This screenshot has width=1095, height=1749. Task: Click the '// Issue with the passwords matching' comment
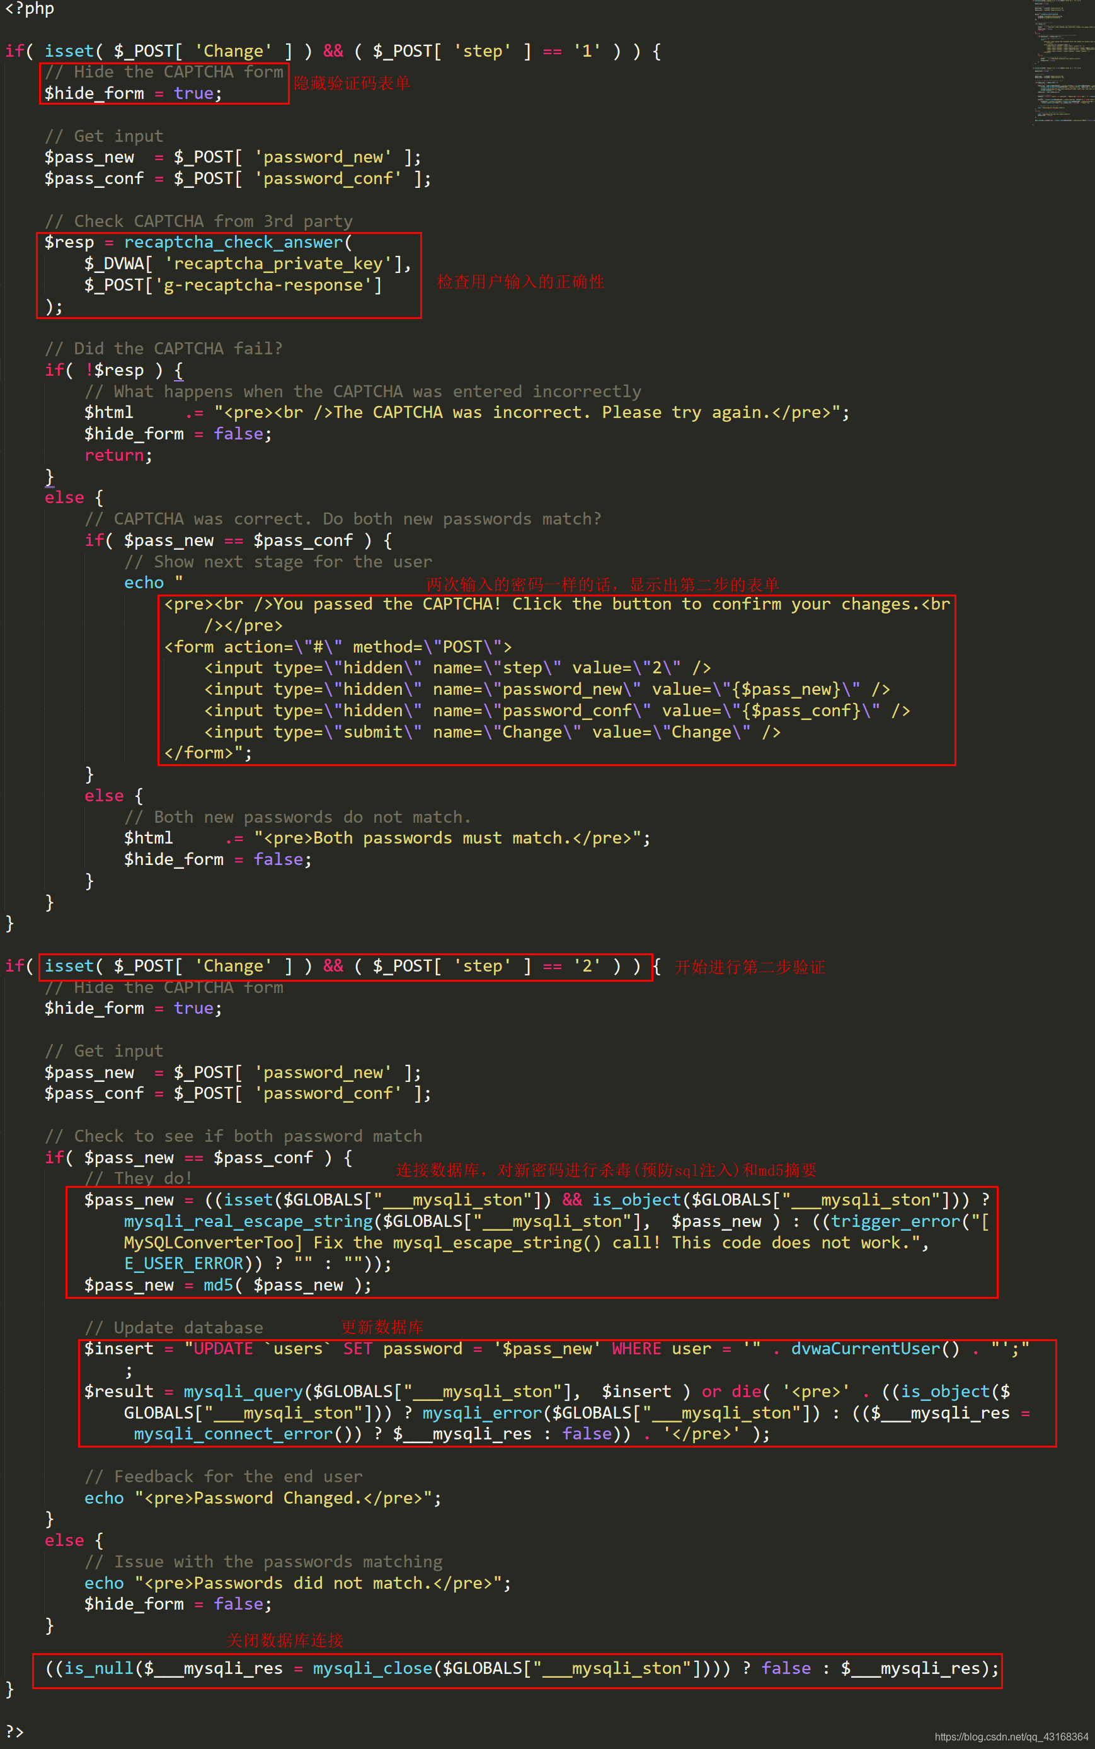(263, 1562)
